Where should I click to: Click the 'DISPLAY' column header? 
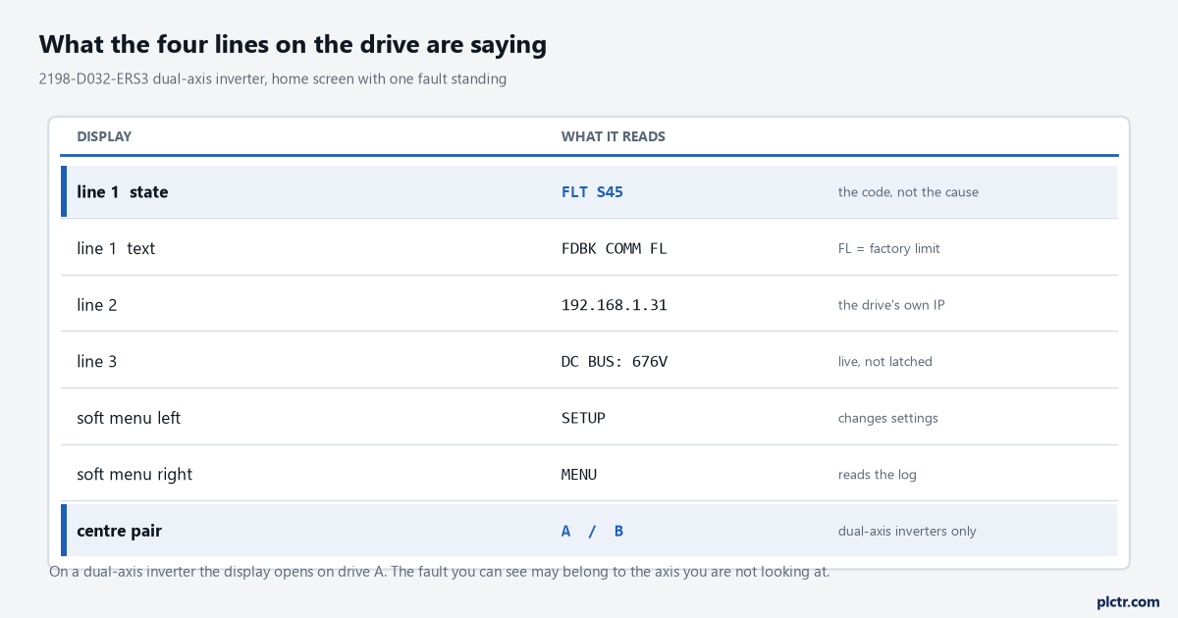(x=104, y=136)
